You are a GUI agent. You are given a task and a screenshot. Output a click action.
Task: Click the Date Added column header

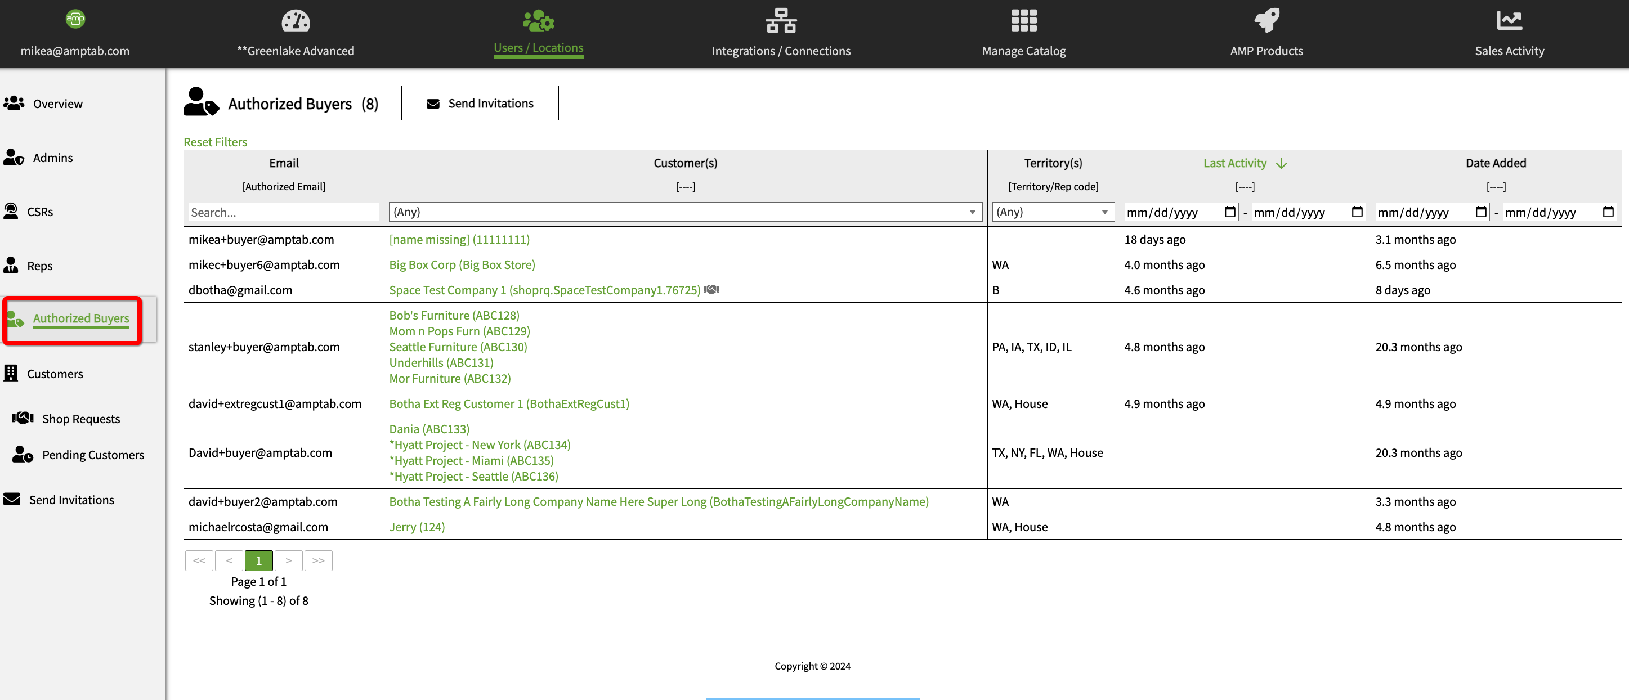tap(1495, 163)
